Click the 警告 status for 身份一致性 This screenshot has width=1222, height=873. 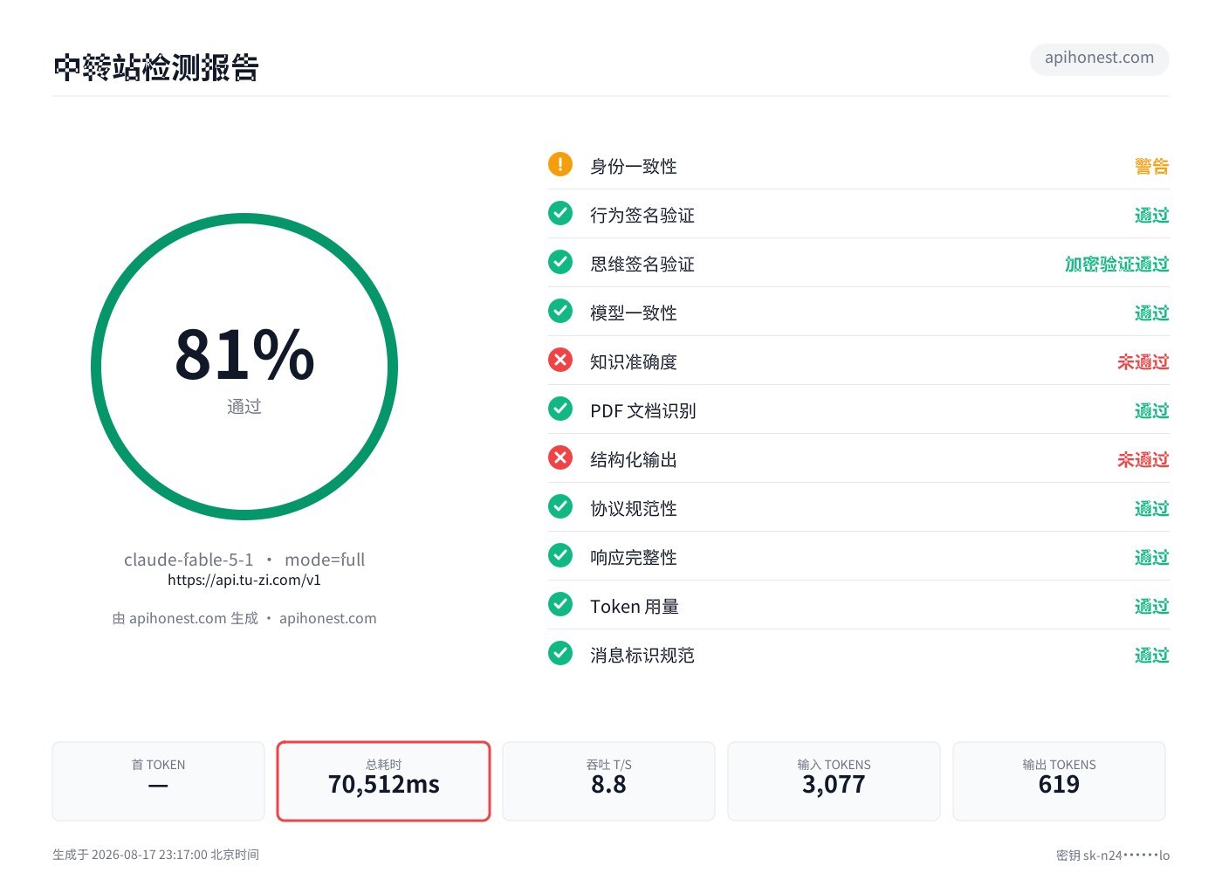click(x=1152, y=166)
